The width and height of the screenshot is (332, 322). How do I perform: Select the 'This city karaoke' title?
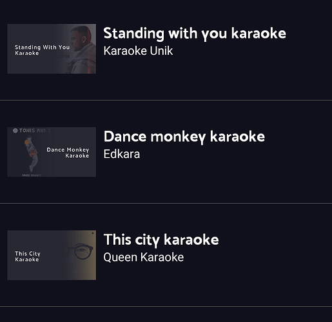coord(161,240)
